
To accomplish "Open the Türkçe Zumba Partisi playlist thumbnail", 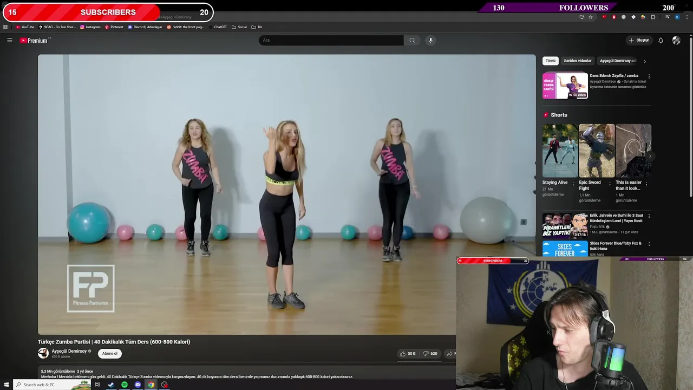I will (x=565, y=86).
